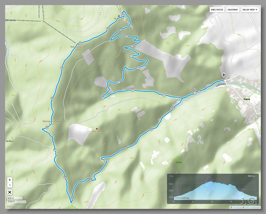Select the Skrzyczne peak triangle icon
Viewport: 266px width, 214px height.
(119, 16)
